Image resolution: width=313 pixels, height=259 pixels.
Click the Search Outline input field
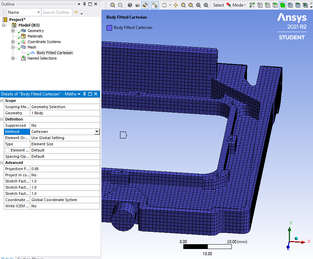56,12
